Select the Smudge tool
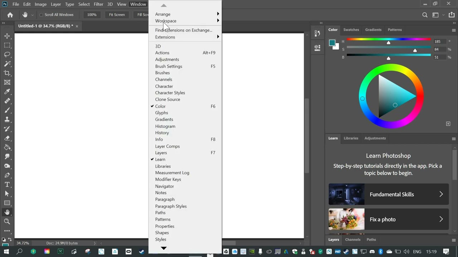 click(x=7, y=157)
